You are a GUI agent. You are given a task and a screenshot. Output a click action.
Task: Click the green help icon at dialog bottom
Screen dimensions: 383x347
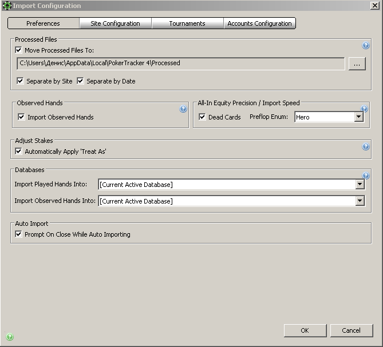click(x=10, y=337)
